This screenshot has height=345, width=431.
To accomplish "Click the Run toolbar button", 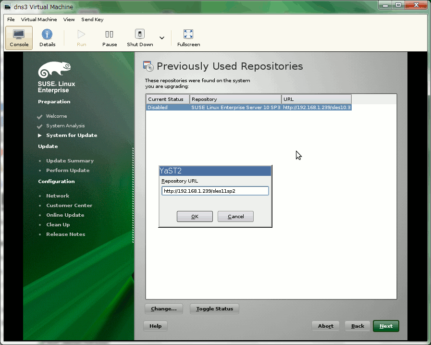I will 81,38.
